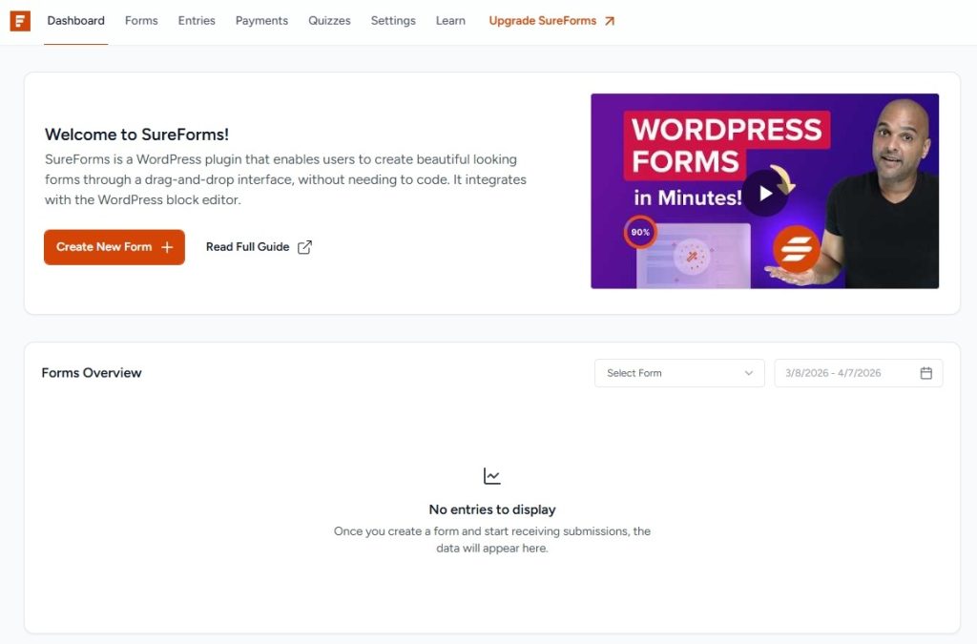Click the Forms Overview heading
The width and height of the screenshot is (977, 644).
pos(92,373)
